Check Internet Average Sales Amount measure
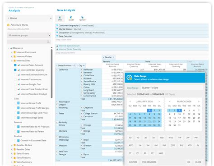This screenshot has height=166, width=214. (x=15, y=118)
